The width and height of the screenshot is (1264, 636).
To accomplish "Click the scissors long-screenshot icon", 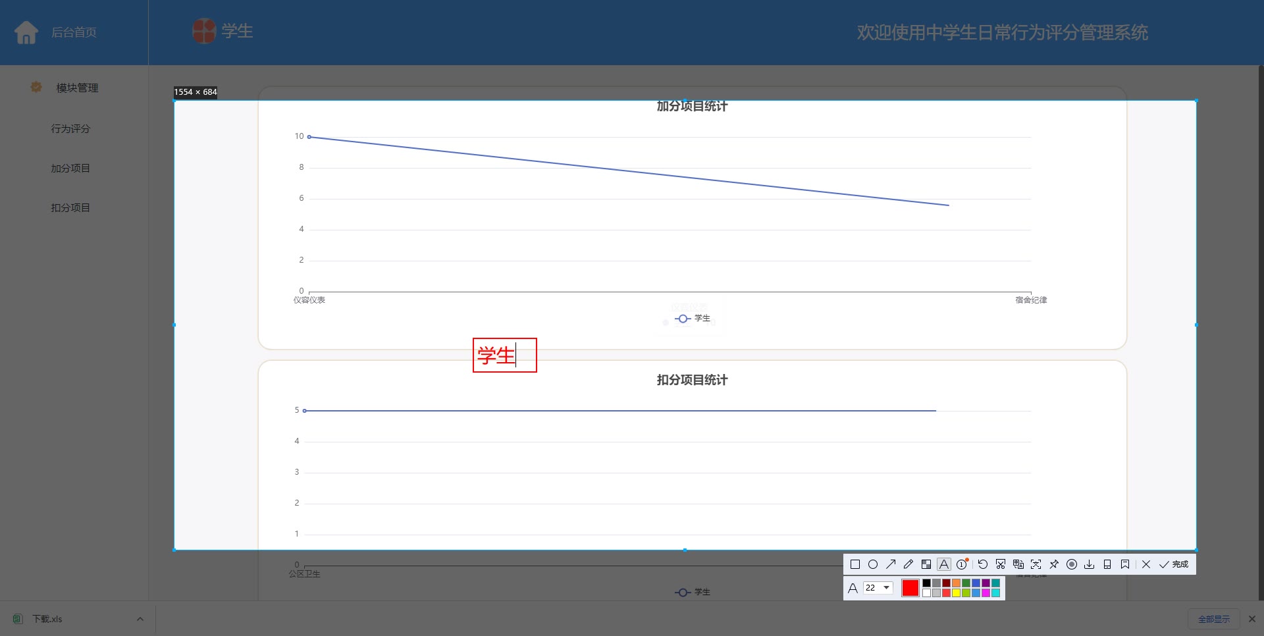I will (x=1001, y=564).
